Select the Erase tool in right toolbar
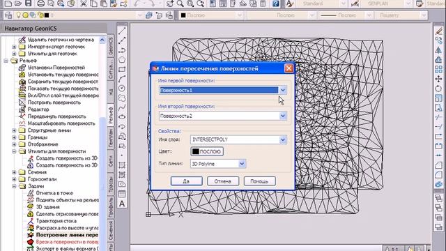Image resolution: width=446 pixels, height=251 pixels. coord(438,31)
